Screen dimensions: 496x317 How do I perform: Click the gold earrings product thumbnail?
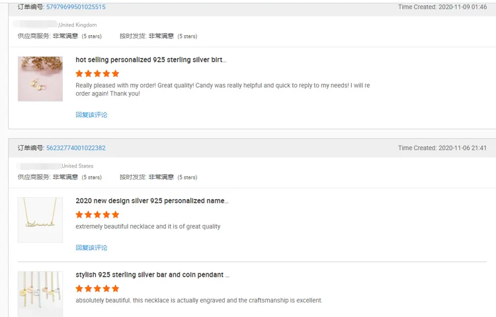pyautogui.click(x=40, y=79)
